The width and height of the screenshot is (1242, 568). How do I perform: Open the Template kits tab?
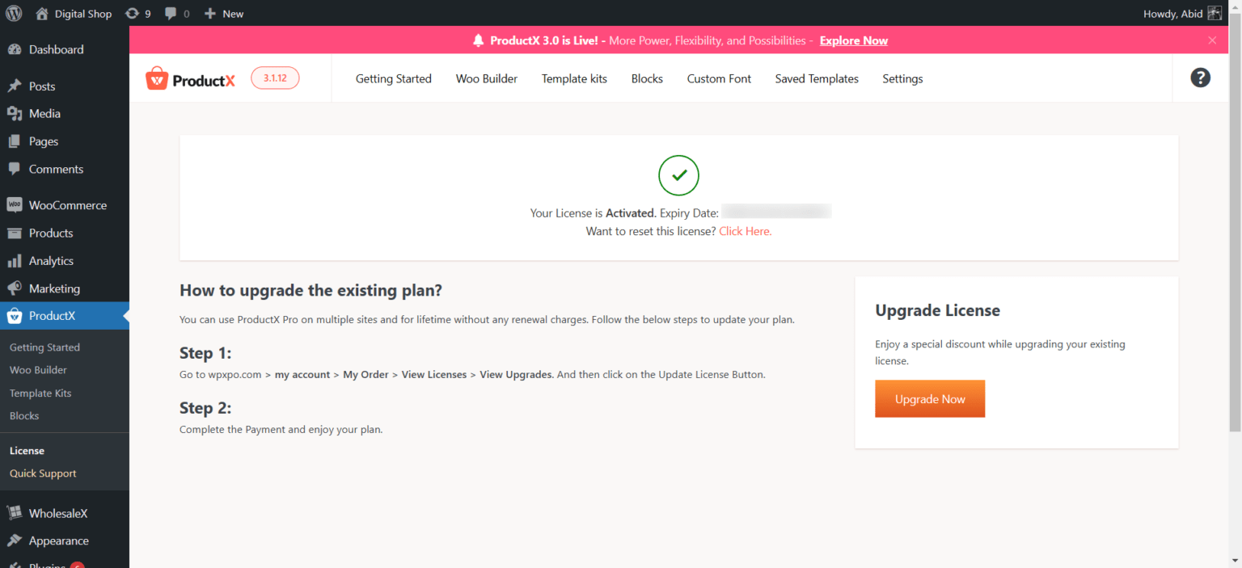574,78
